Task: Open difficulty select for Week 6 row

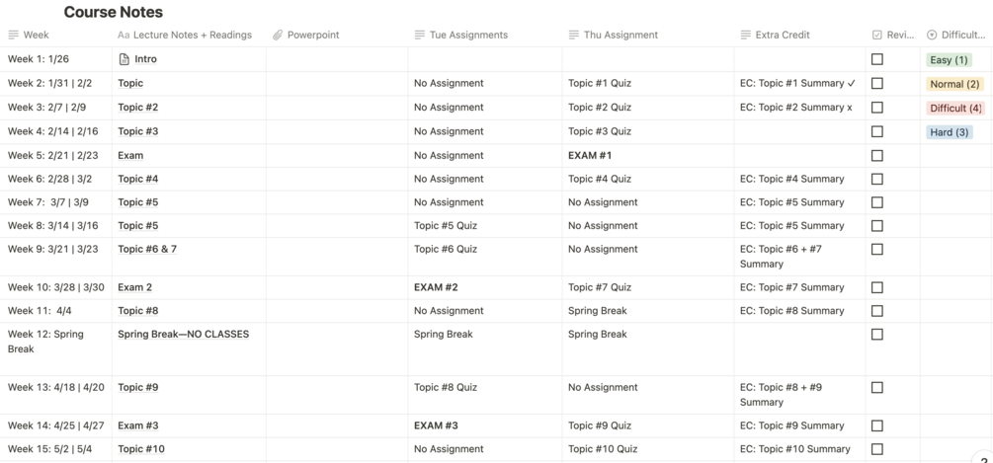Action: (955, 179)
